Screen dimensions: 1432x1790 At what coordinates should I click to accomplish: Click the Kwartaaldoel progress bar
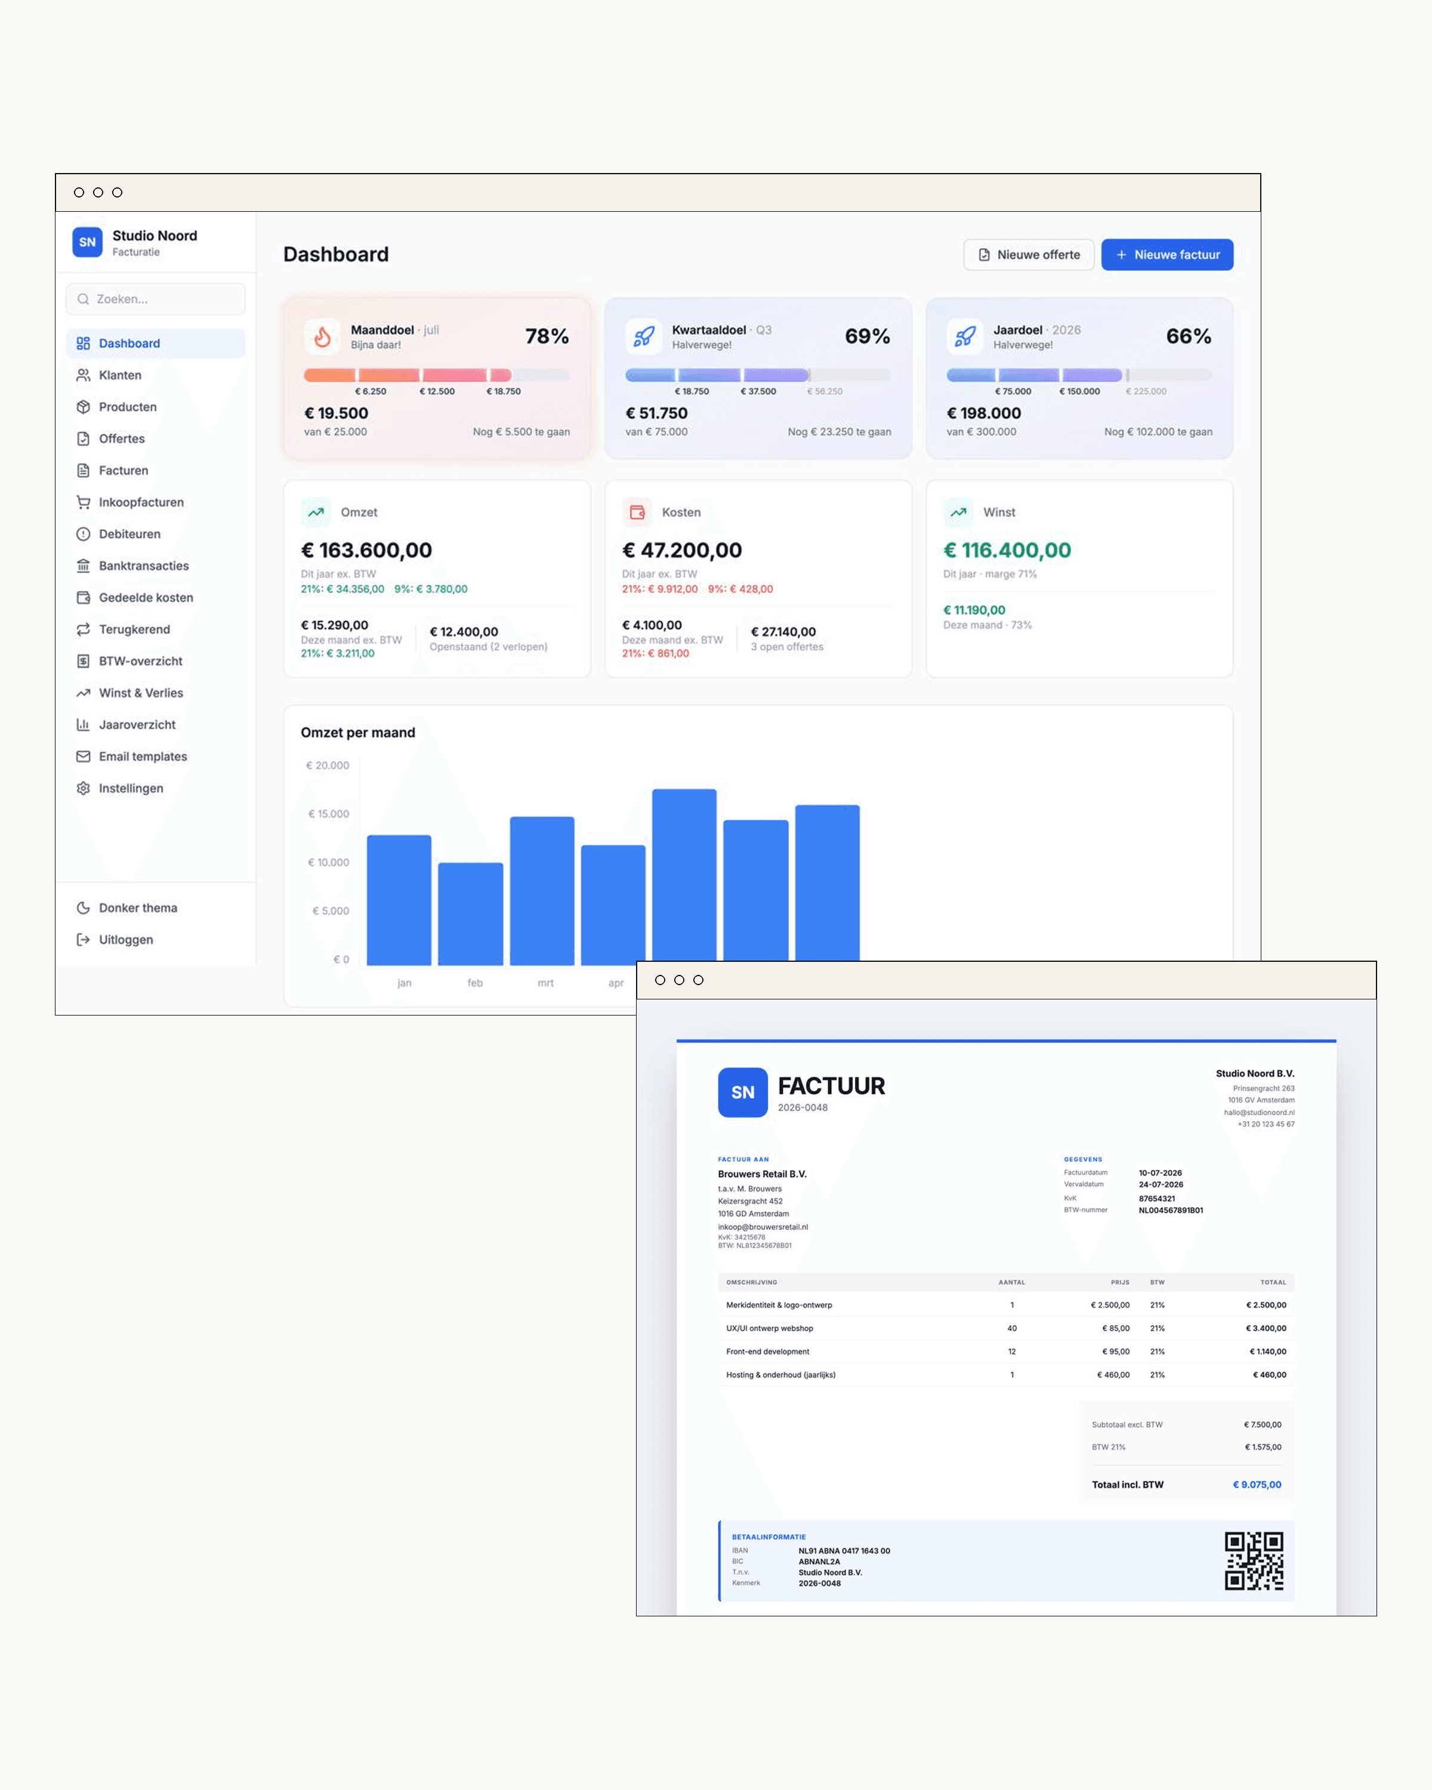(758, 375)
